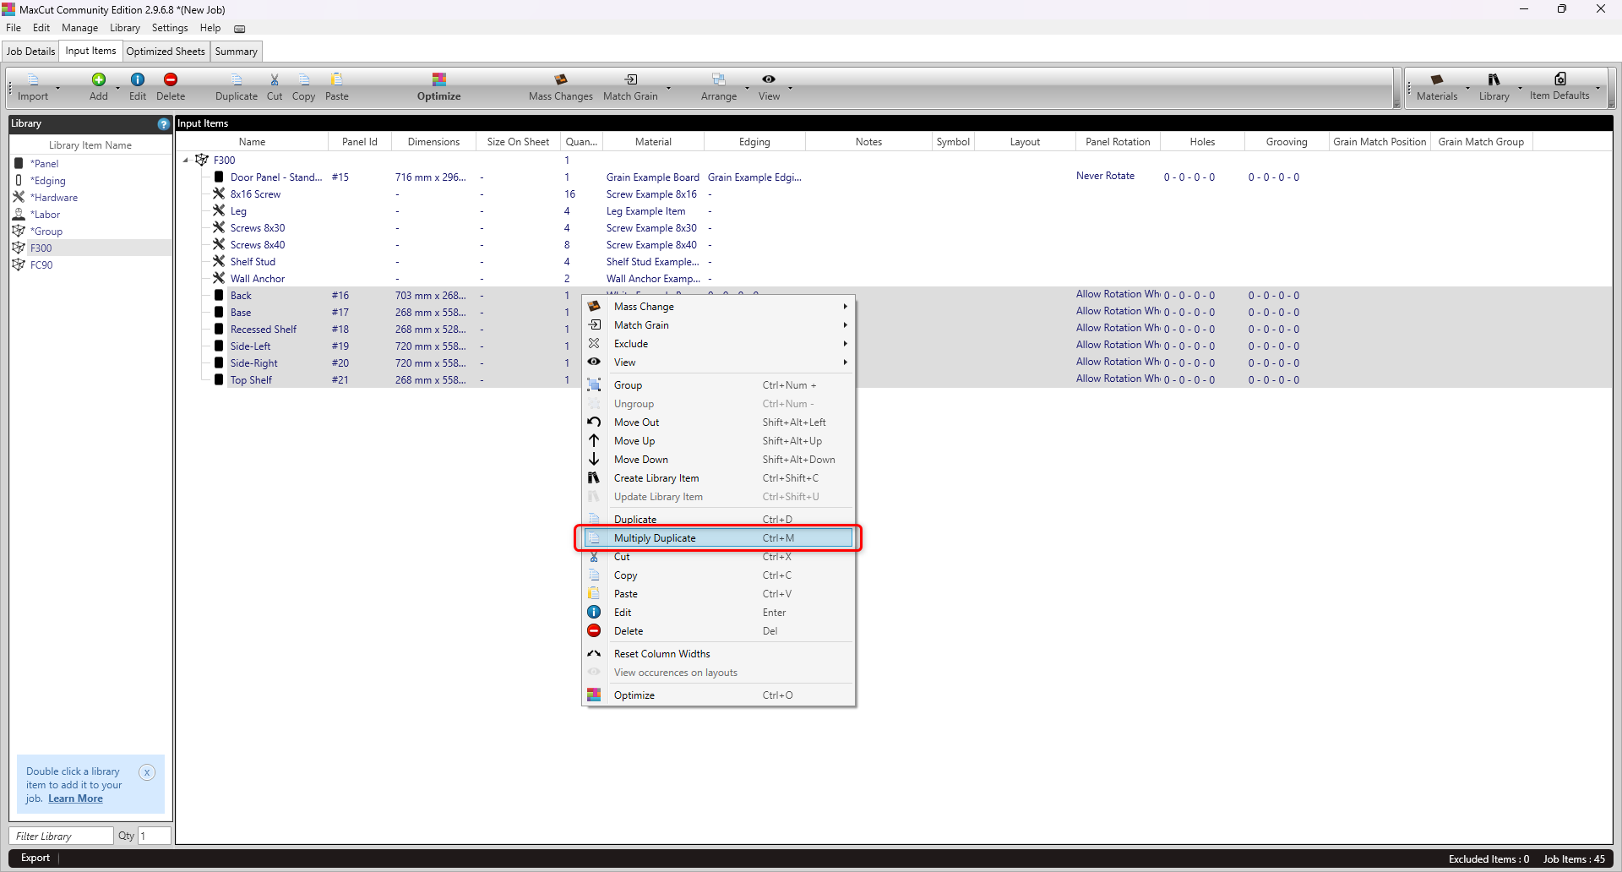
Task: Click the Qty input field
Action: (x=155, y=836)
